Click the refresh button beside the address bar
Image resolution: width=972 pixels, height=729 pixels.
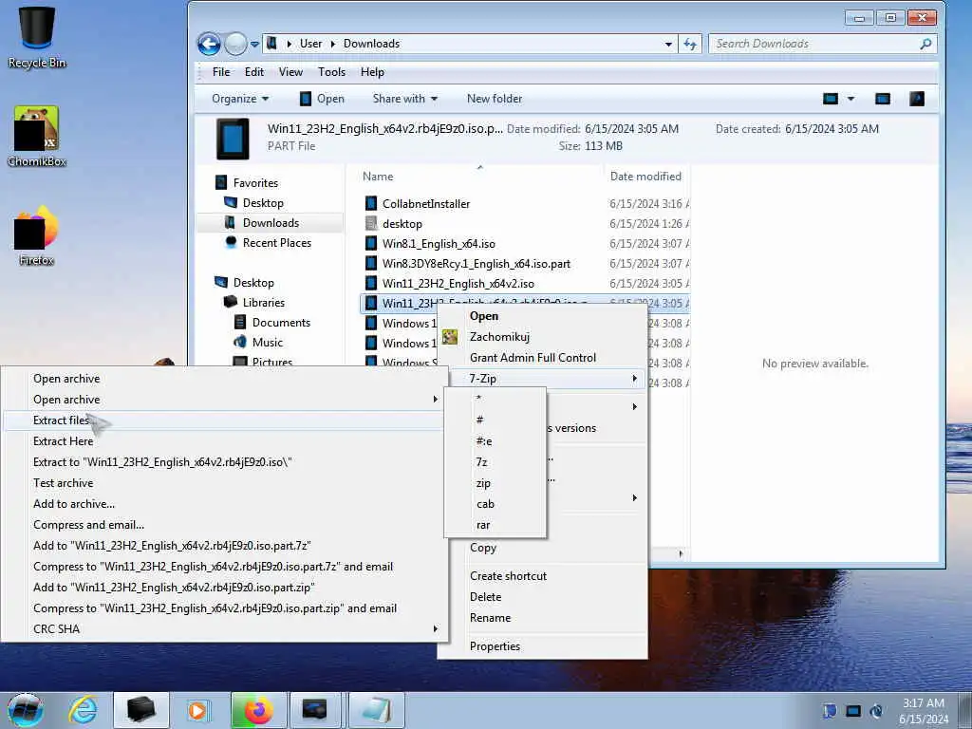[690, 44]
